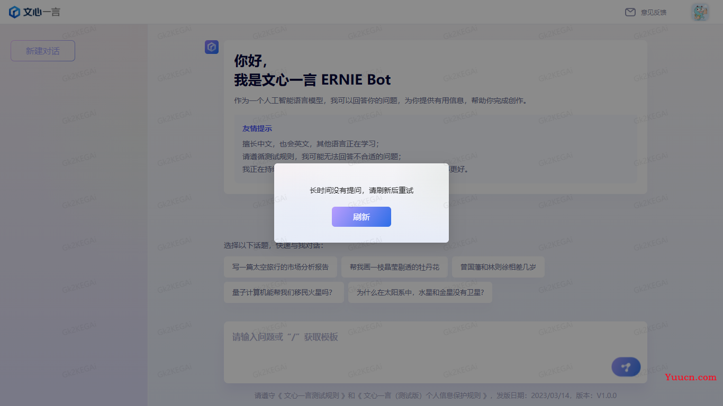Select topic 为什么在太阳系中，水星和金星没有卫星?
Screen dimensions: 723x406
(420, 292)
